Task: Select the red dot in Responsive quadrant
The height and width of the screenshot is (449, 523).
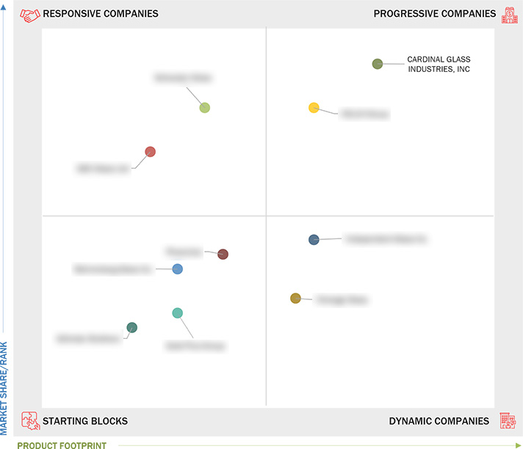Action: coord(150,152)
